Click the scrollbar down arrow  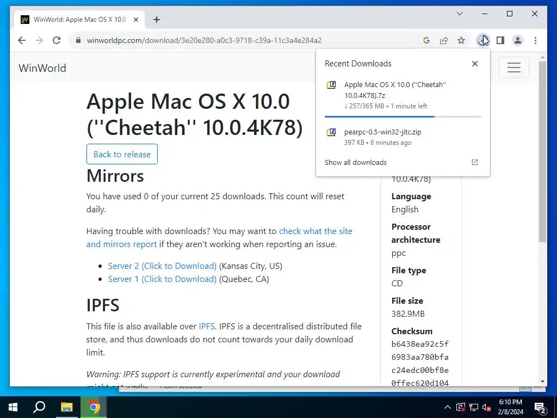(x=542, y=382)
